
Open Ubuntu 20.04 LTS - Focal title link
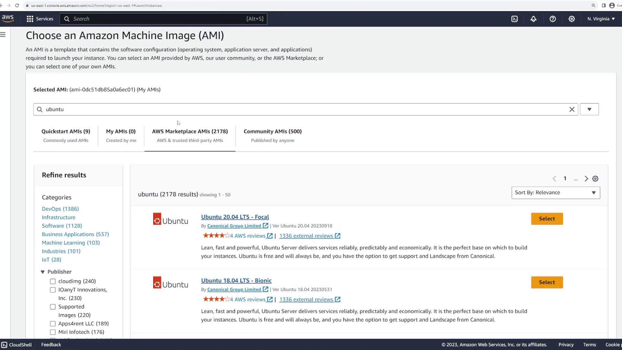tap(235, 217)
